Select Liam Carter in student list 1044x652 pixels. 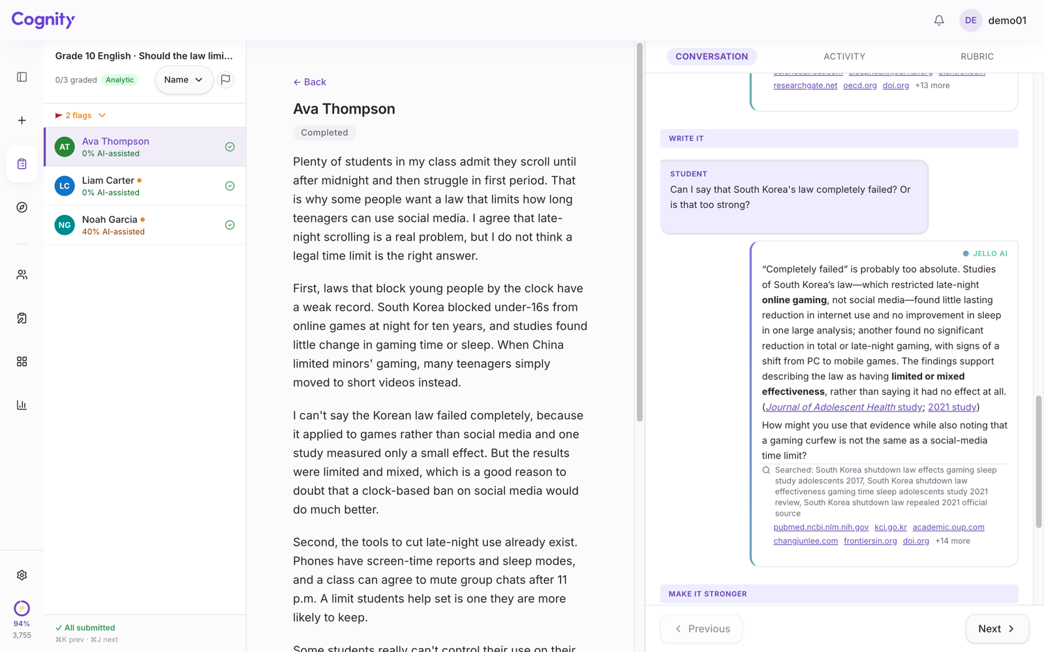(145, 186)
